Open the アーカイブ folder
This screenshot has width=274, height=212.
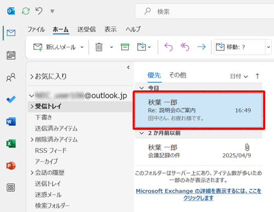pos(47,162)
